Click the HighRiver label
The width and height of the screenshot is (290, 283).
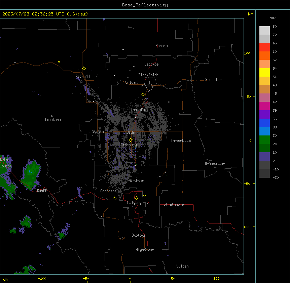[145, 250]
